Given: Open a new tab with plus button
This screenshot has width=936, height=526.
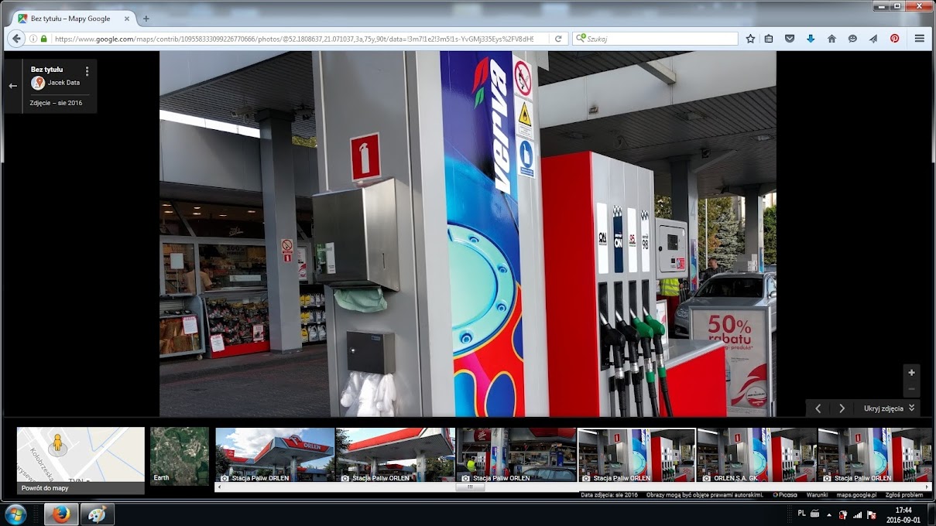Looking at the screenshot, I should pyautogui.click(x=146, y=19).
